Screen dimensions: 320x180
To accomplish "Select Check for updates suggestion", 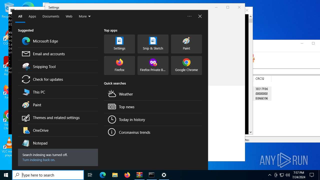I will tap(58, 79).
